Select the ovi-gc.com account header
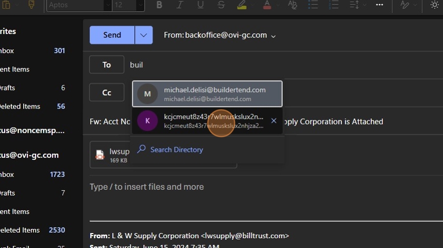443x248 pixels. [30, 155]
